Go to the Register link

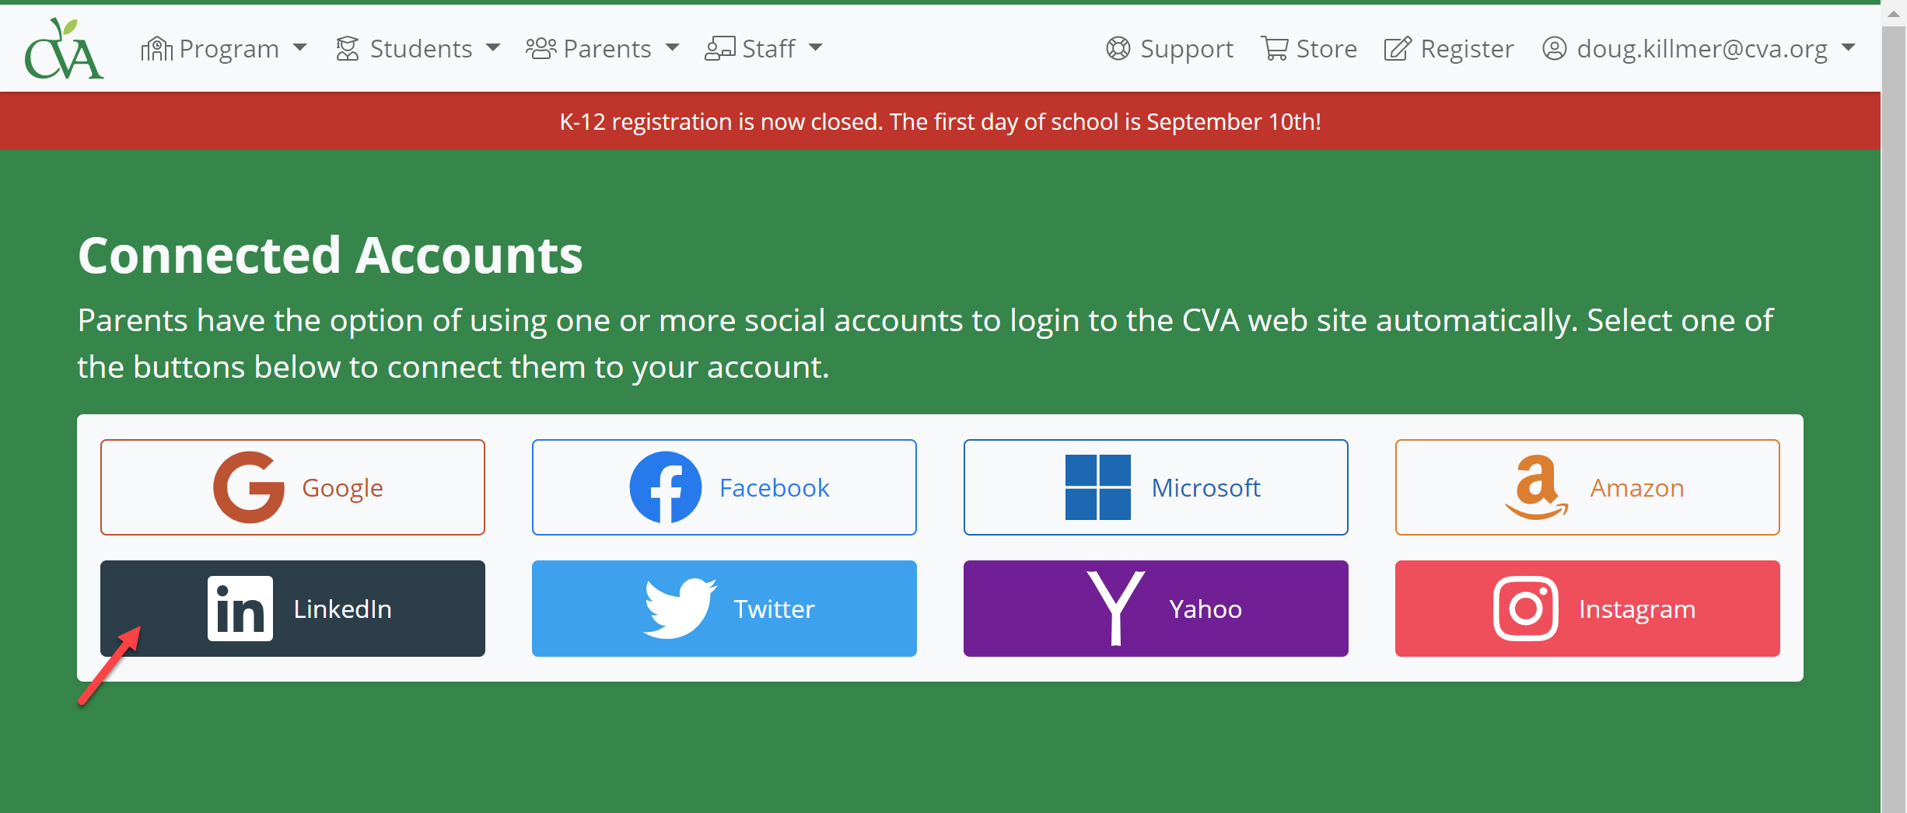tap(1449, 48)
